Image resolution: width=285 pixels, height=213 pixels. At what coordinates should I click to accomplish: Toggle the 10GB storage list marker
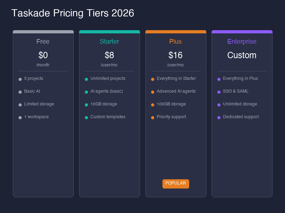click(86, 104)
